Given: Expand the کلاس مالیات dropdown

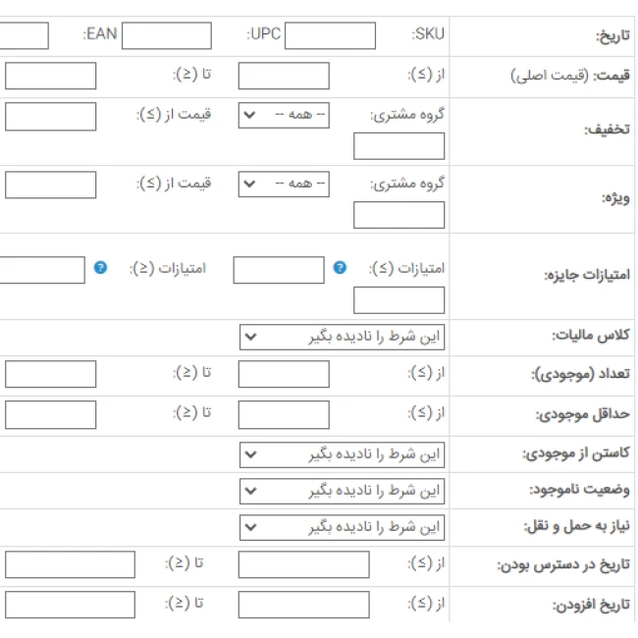Looking at the screenshot, I should [x=343, y=338].
